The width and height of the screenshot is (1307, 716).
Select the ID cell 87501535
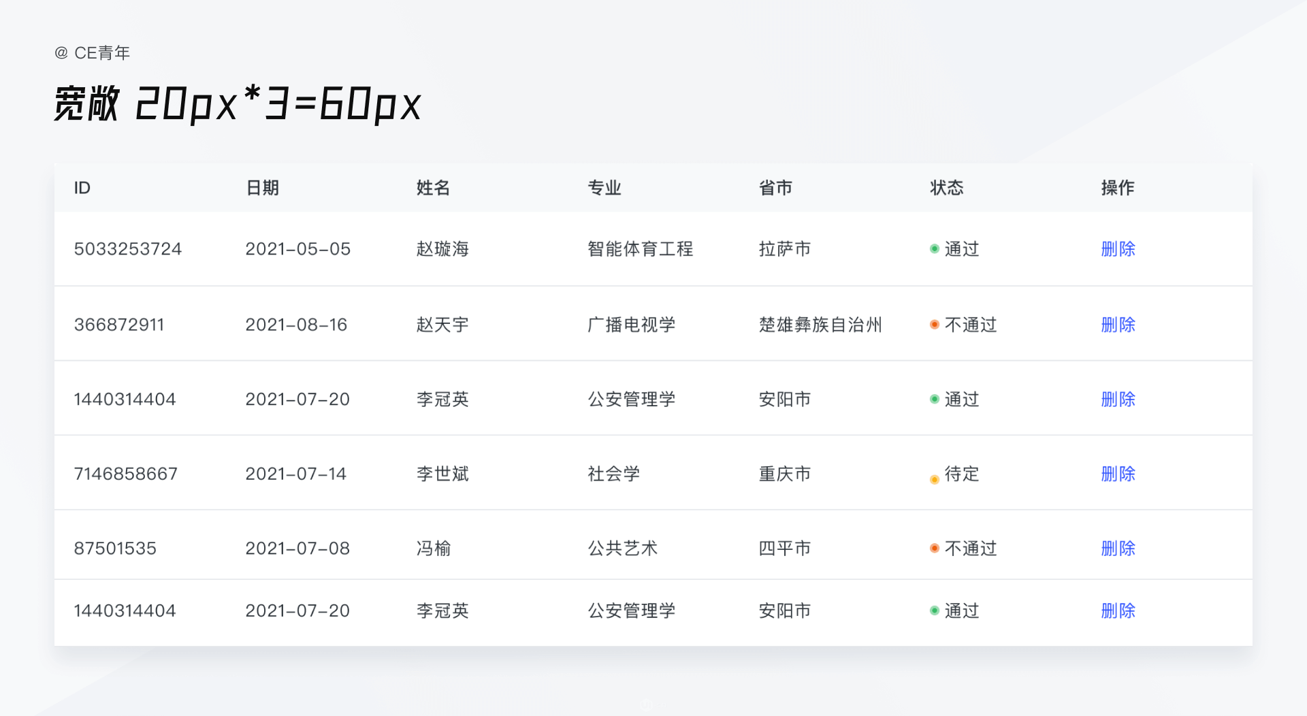tap(115, 549)
